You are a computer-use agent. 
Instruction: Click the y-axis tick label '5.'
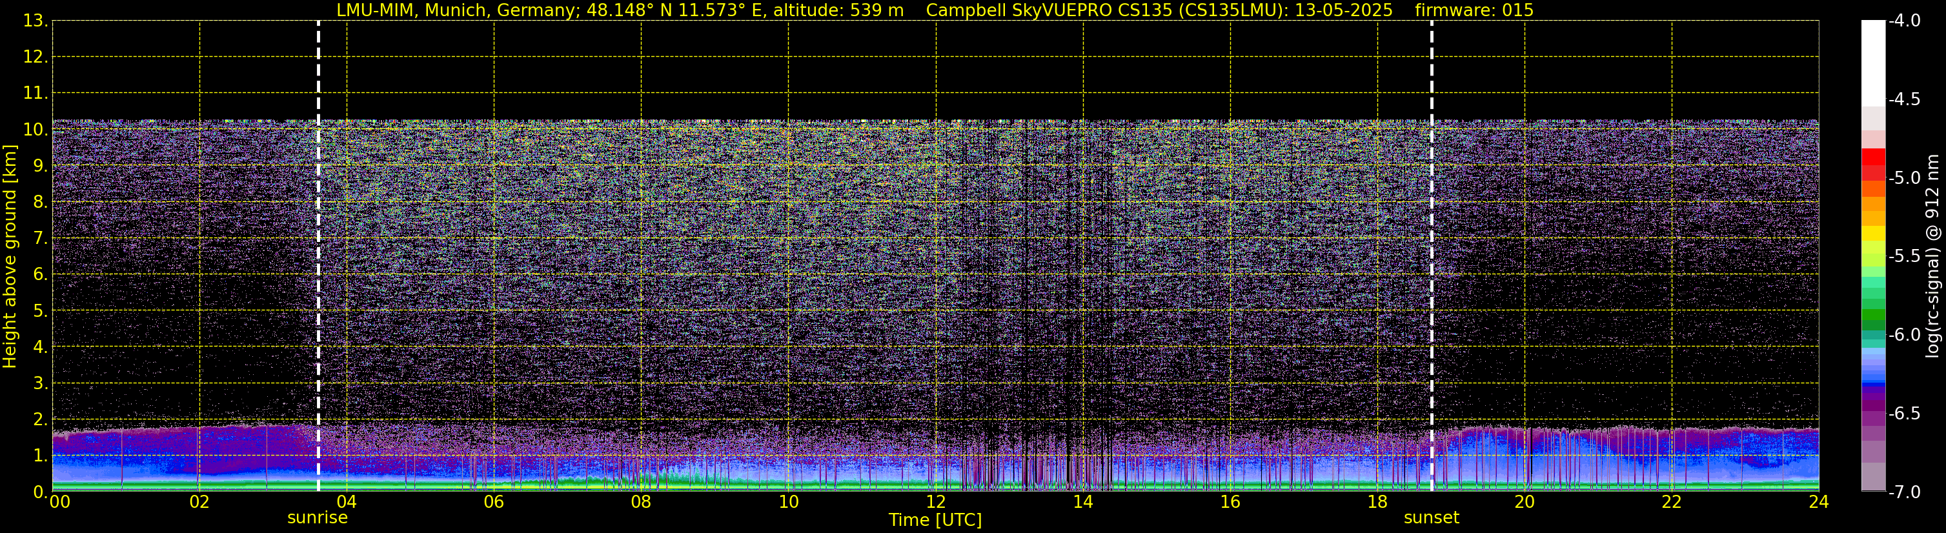click(x=40, y=311)
